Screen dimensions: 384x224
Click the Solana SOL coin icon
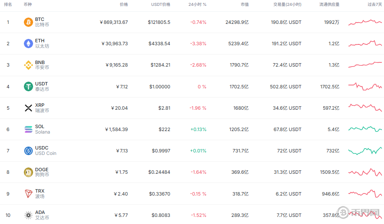(28, 129)
